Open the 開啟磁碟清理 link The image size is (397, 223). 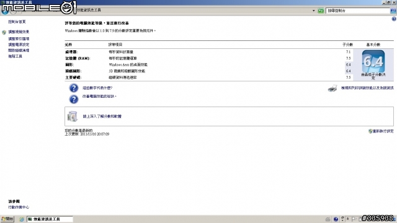tap(19, 50)
